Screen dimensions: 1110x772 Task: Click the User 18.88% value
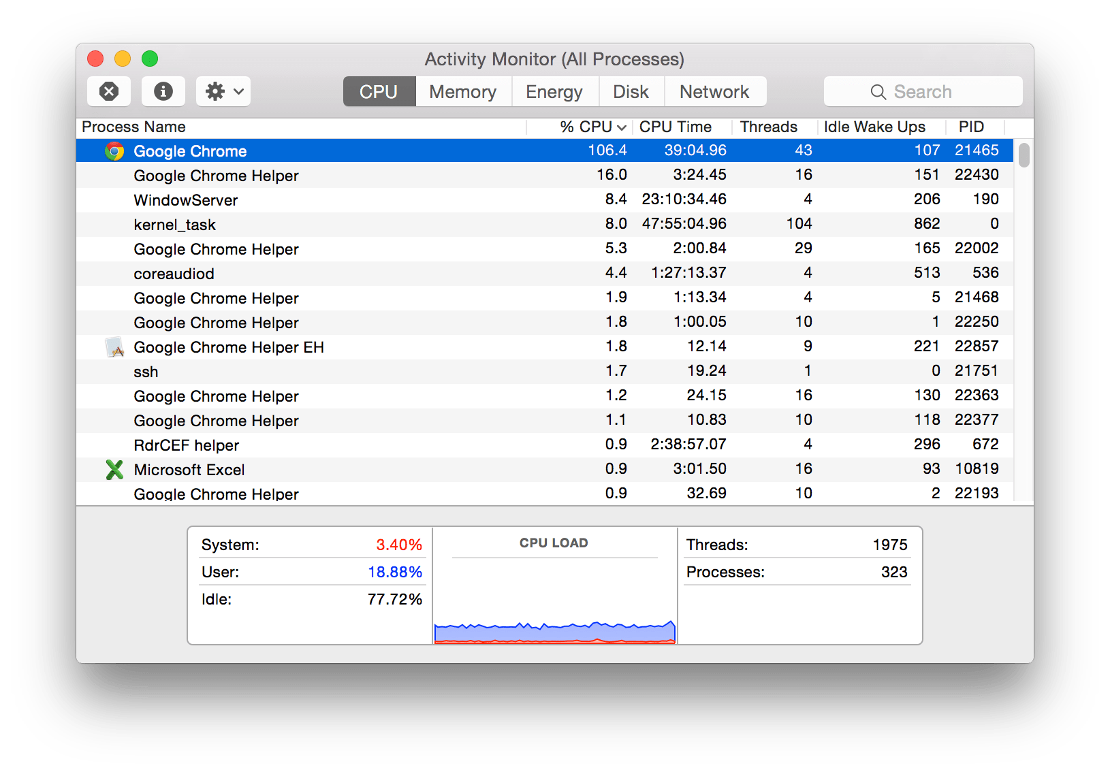(x=395, y=573)
